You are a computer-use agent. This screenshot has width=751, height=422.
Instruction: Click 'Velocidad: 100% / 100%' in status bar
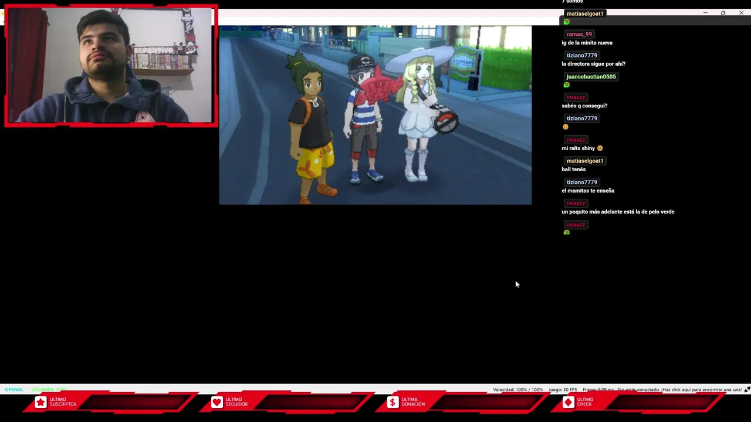click(x=517, y=390)
